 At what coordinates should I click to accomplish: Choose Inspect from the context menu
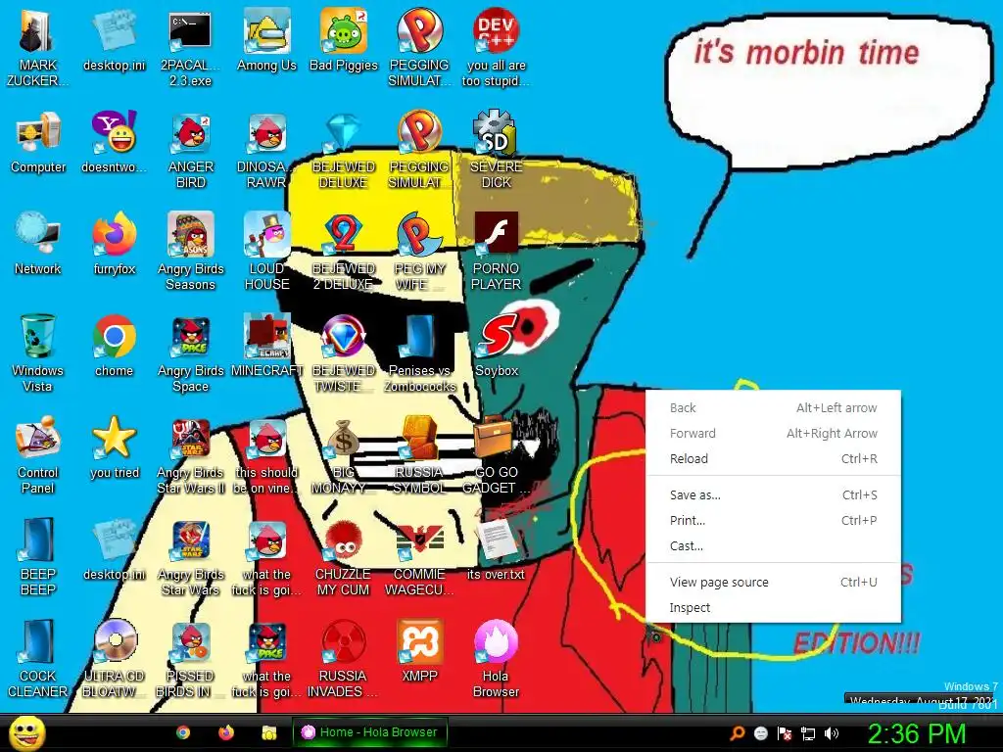(x=774, y=607)
